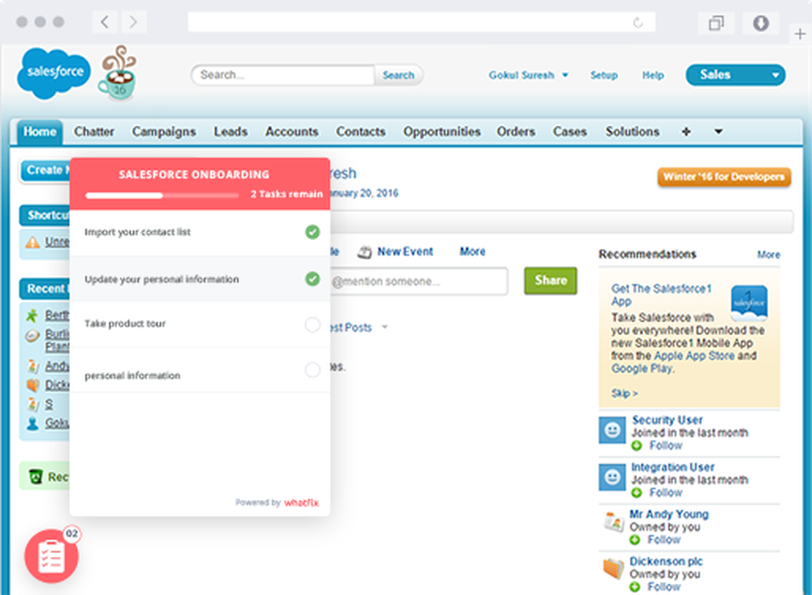Add a new browser tab with plus
The width and height of the screenshot is (812, 595).
[x=800, y=34]
